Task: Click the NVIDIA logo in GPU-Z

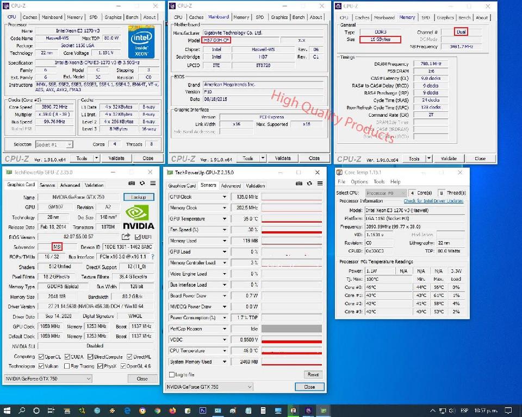Action: (x=138, y=218)
